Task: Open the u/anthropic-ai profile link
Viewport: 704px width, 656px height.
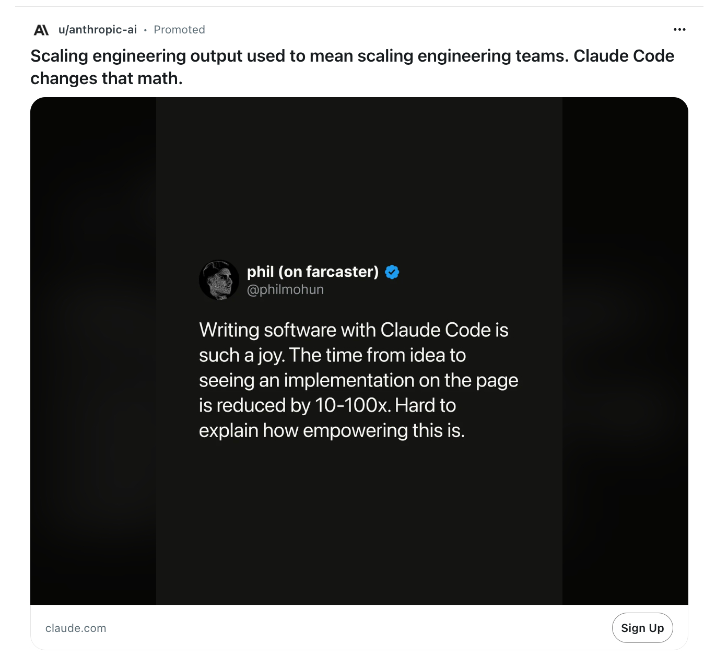Action: 98,30
